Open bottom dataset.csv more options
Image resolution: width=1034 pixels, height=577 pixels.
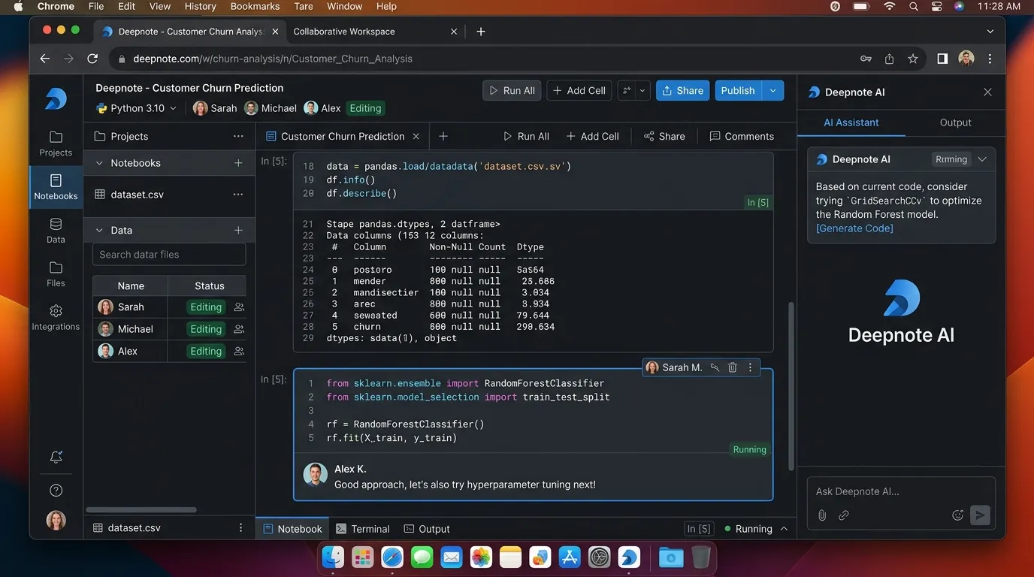(240, 528)
